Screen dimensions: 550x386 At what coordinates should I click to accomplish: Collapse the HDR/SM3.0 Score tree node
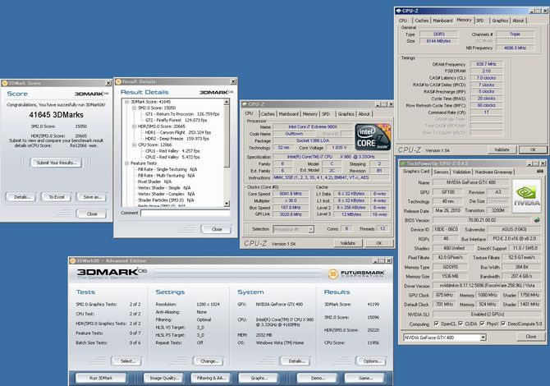coord(134,126)
